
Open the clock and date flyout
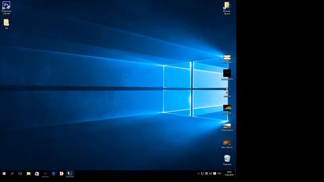229,173
